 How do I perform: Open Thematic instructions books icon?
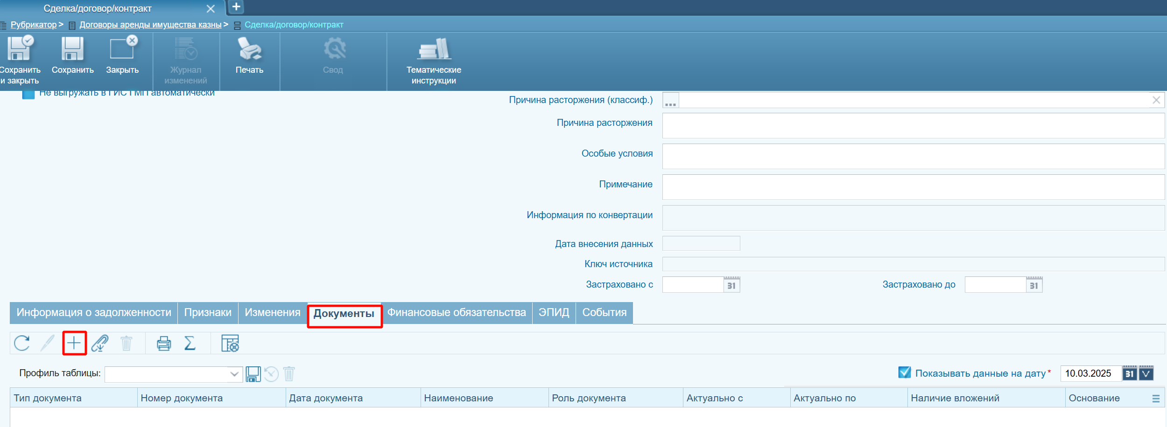[x=434, y=49]
